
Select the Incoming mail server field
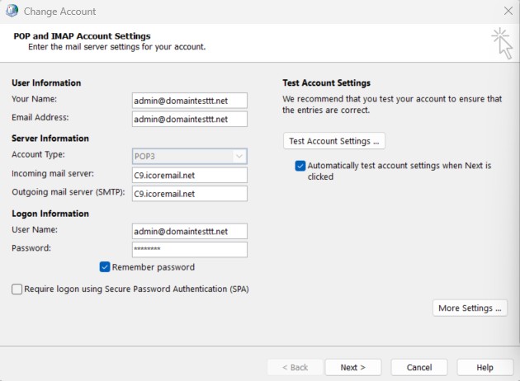190,175
